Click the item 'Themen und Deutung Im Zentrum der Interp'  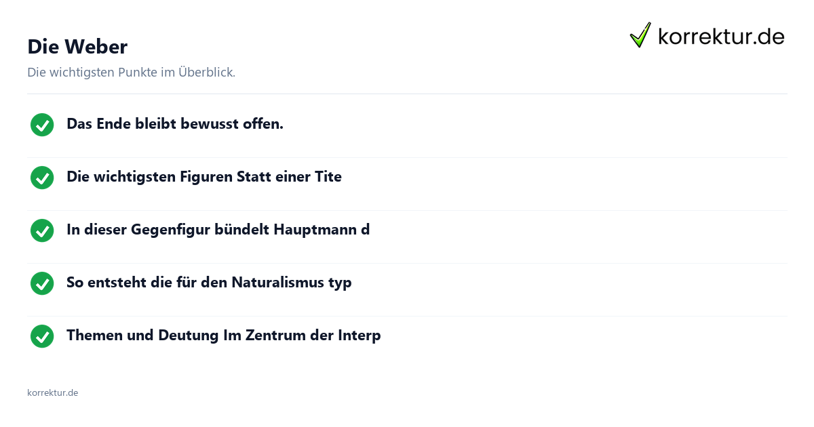click(x=223, y=335)
